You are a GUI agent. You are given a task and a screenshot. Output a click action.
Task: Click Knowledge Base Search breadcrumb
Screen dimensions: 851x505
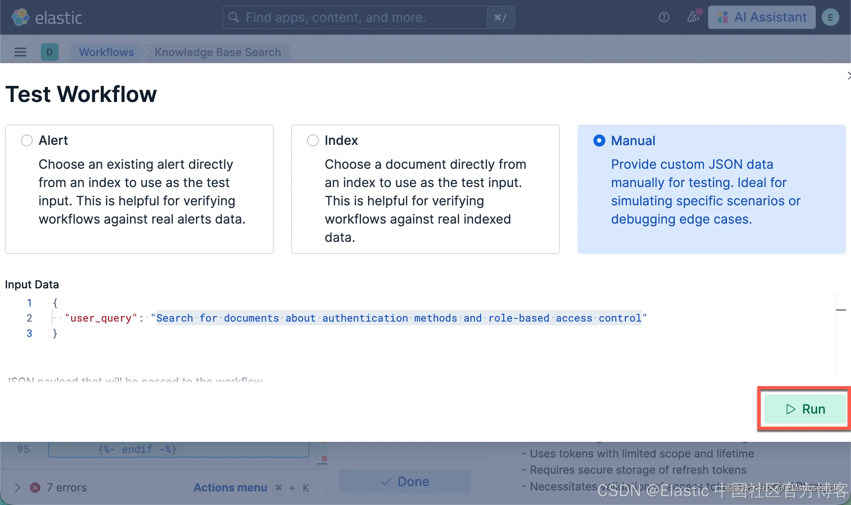point(217,52)
